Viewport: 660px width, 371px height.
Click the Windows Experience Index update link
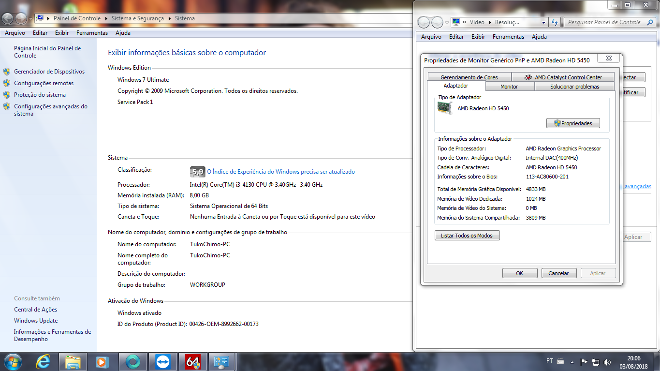click(281, 172)
